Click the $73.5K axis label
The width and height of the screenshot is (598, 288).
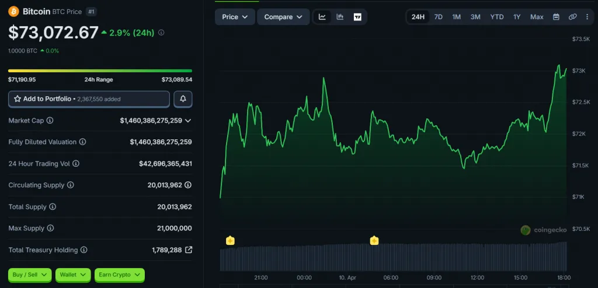click(581, 39)
